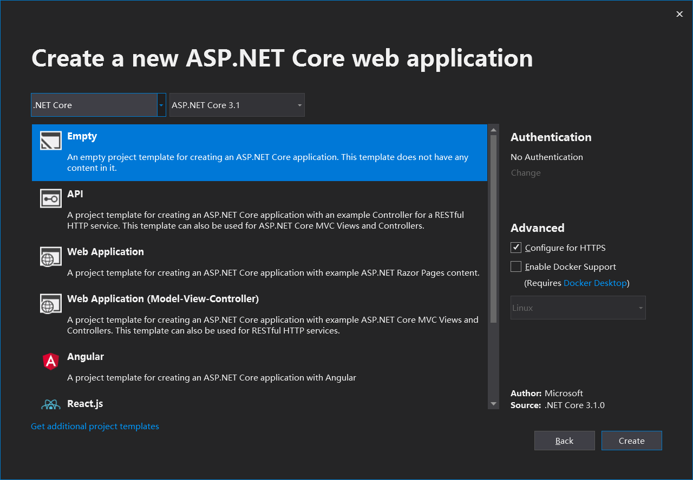Screen dimensions: 693x480
Task: Click the Web Application globe icon
Action: 51,256
